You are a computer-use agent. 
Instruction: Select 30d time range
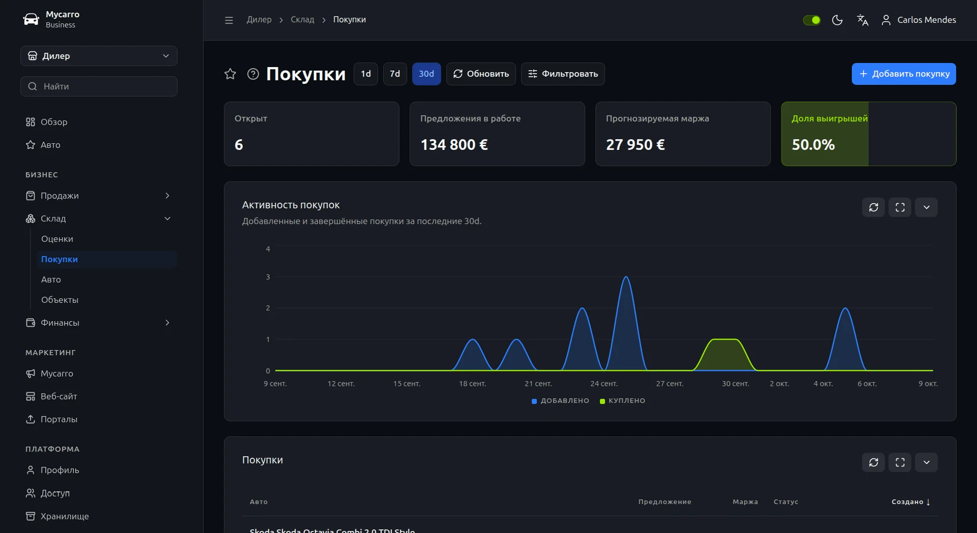426,74
